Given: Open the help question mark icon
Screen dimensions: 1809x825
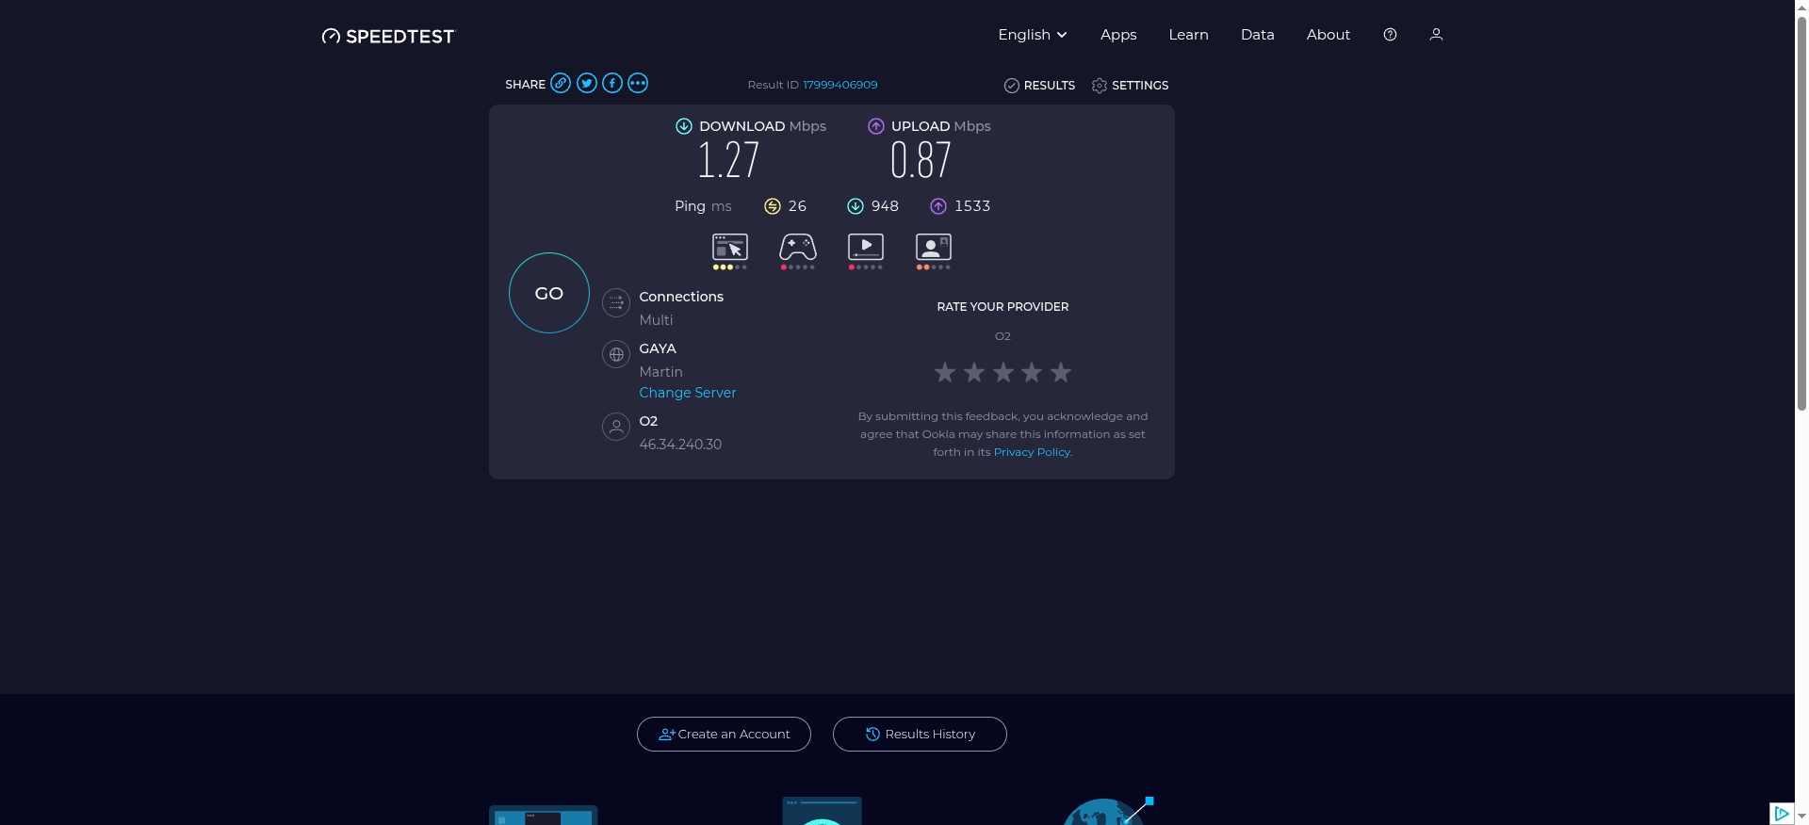Looking at the screenshot, I should (x=1390, y=34).
